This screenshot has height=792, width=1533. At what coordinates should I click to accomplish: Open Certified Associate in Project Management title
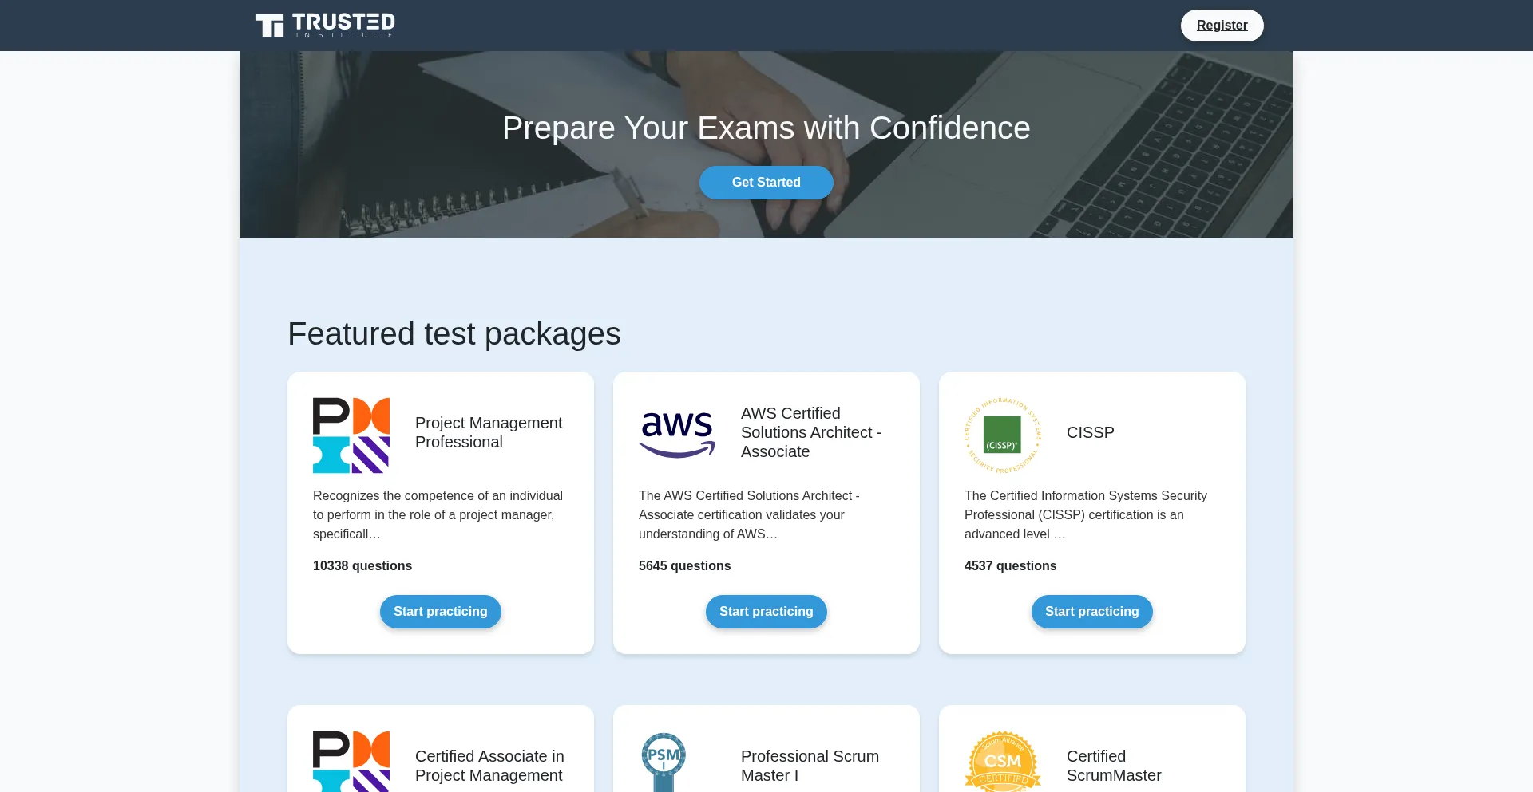coord(489,766)
